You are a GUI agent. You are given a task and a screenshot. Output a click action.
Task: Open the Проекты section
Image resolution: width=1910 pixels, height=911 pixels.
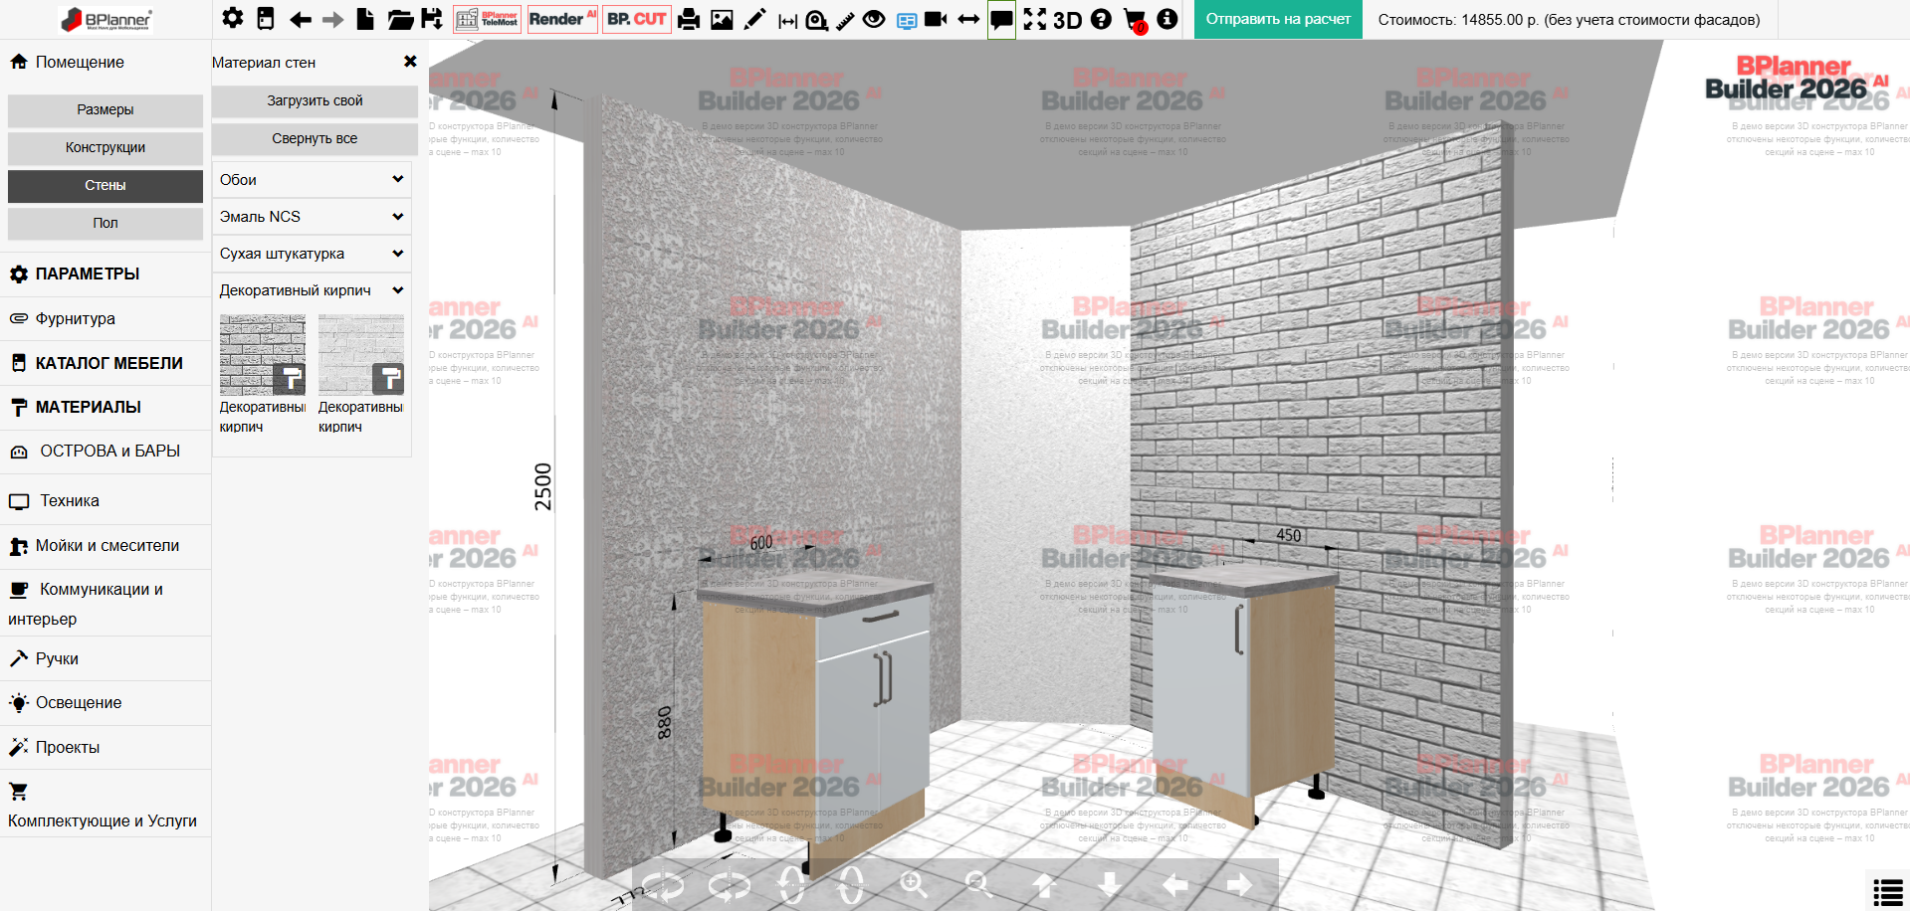coord(106,748)
